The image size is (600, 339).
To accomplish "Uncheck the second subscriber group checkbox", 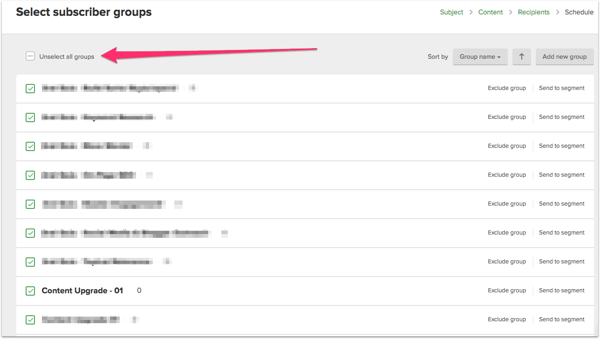I will tap(30, 118).
